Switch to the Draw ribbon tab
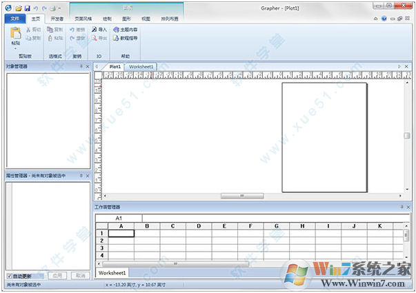The width and height of the screenshot is (416, 293). [x=107, y=19]
